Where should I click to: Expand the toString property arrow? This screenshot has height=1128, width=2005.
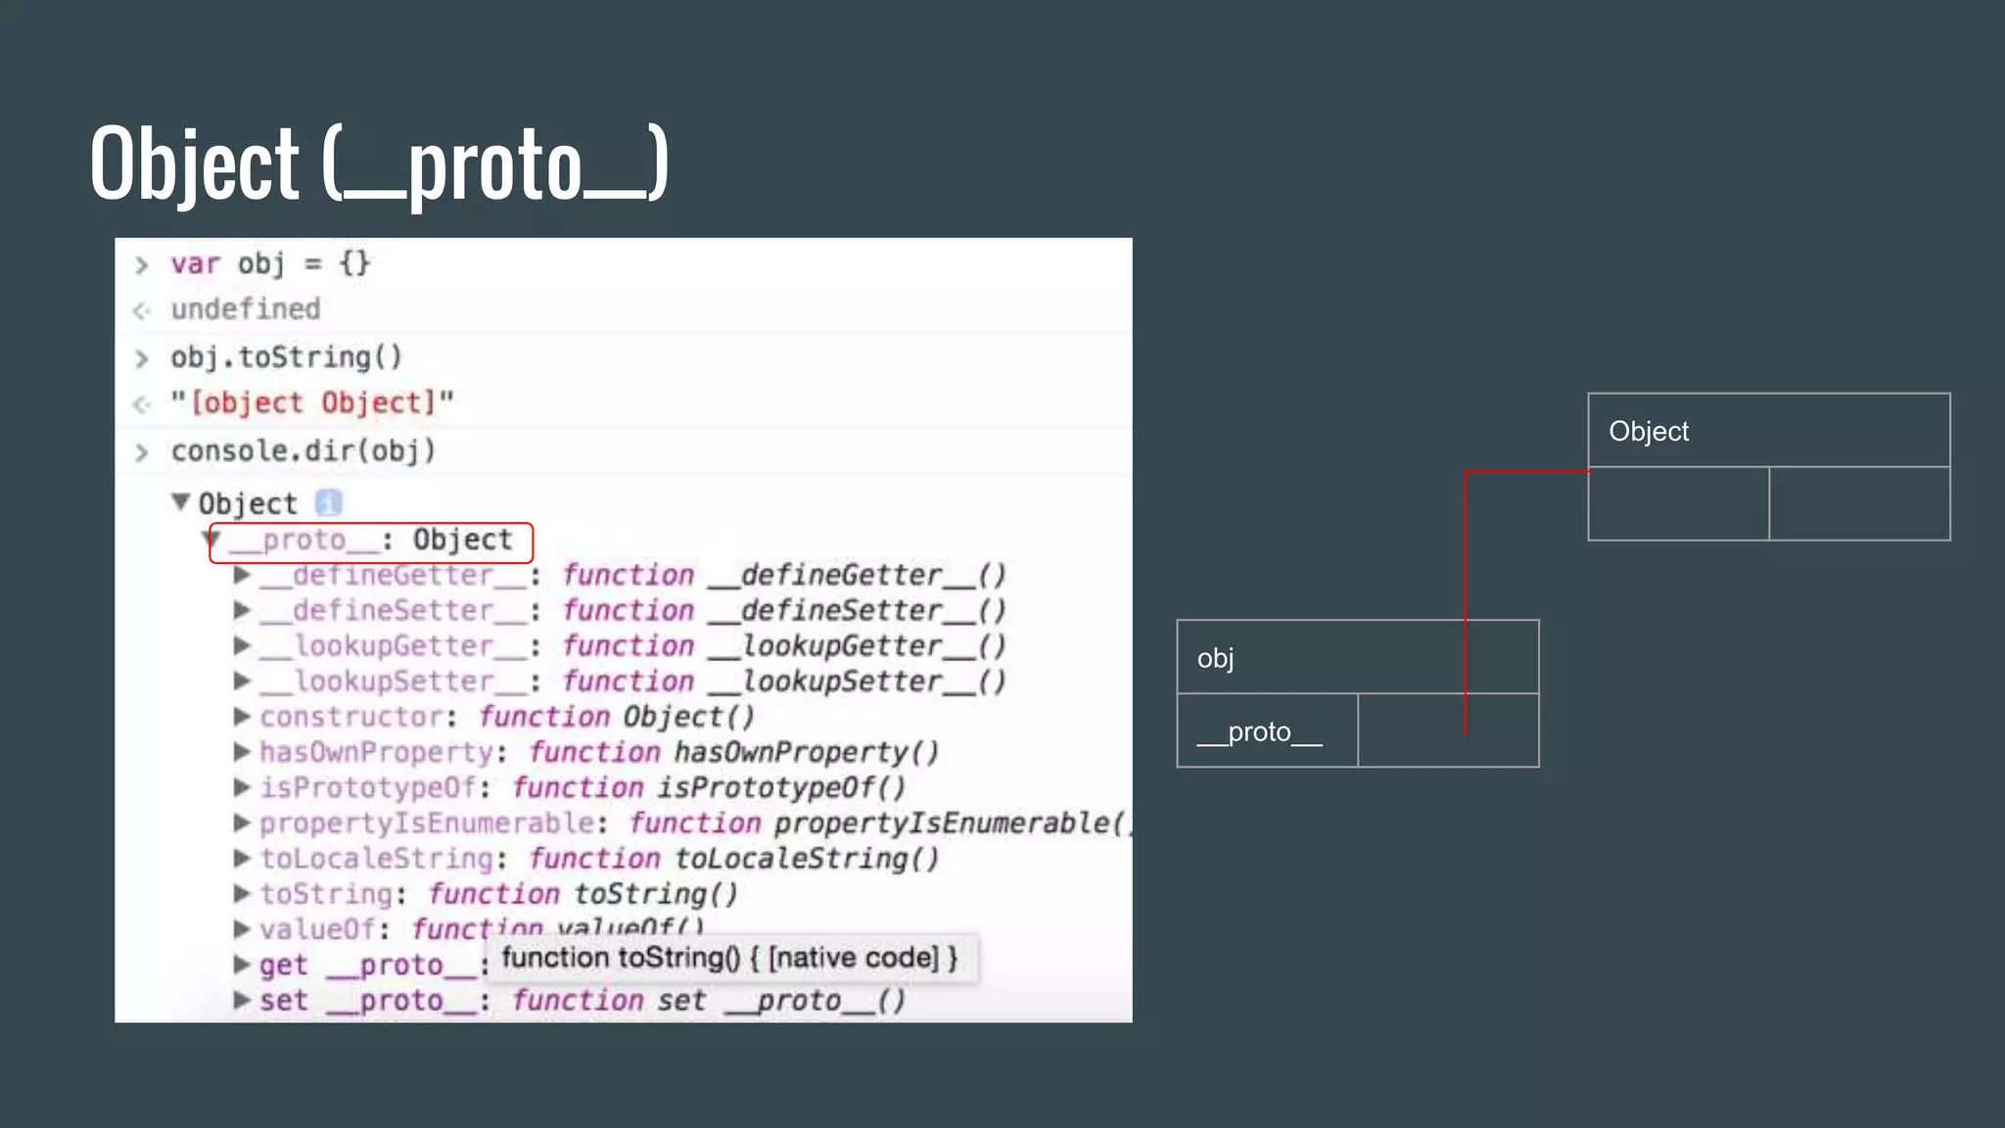[242, 893]
